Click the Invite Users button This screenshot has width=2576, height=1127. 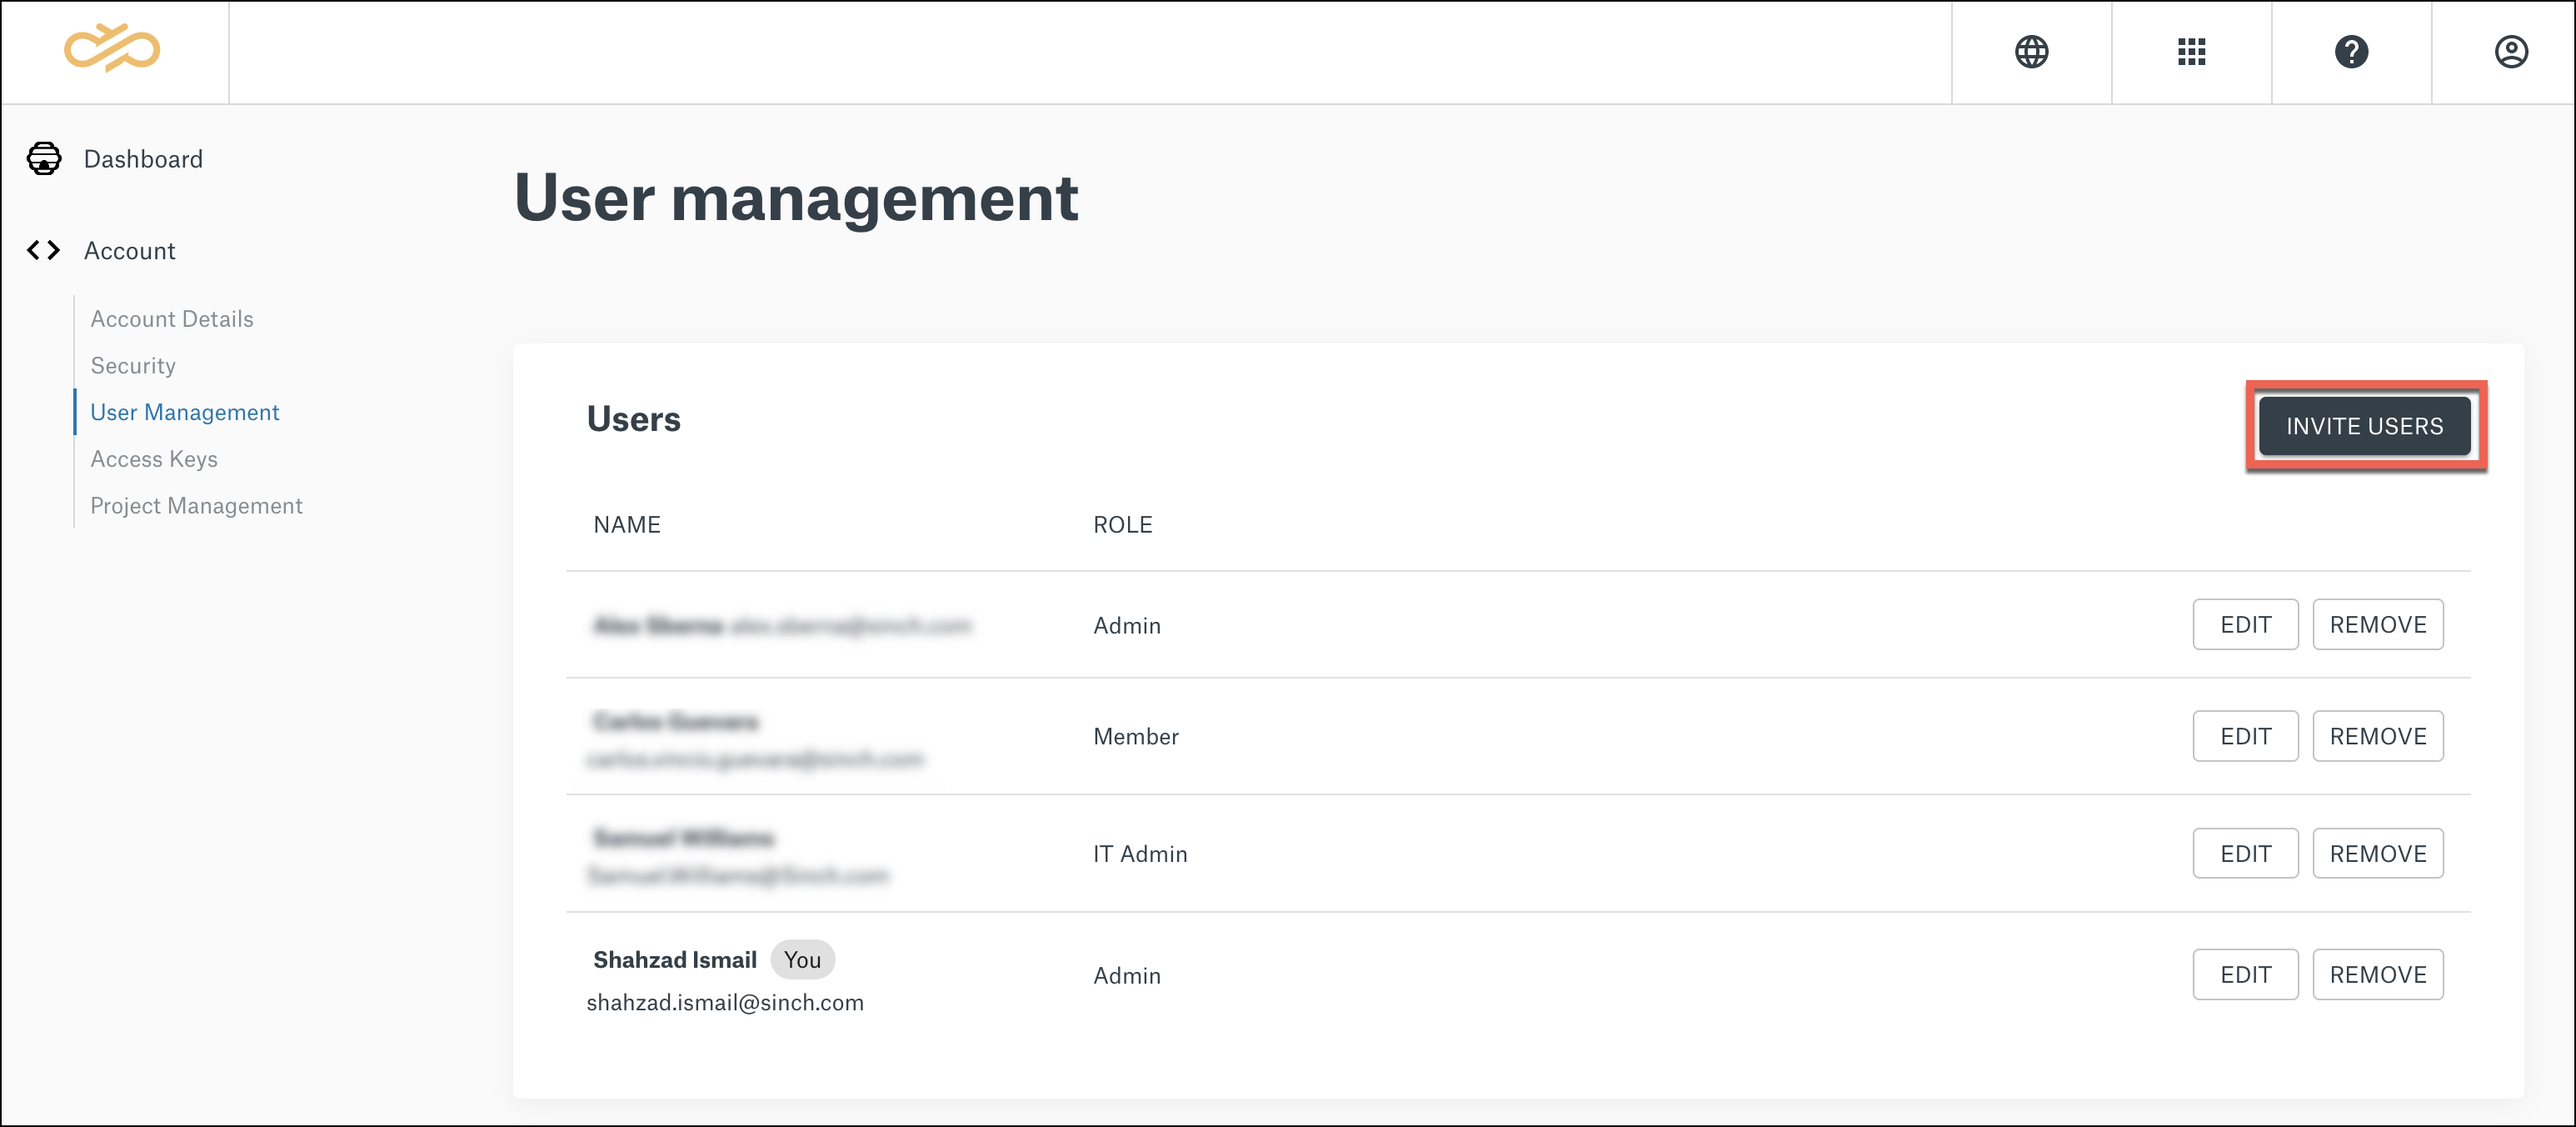[x=2365, y=425]
